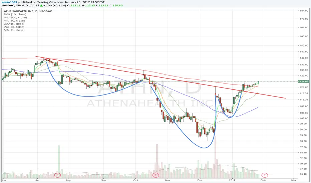This screenshot has height=183, width=311.
Task: Click the 84.50 price axis label
Action: 304,152
